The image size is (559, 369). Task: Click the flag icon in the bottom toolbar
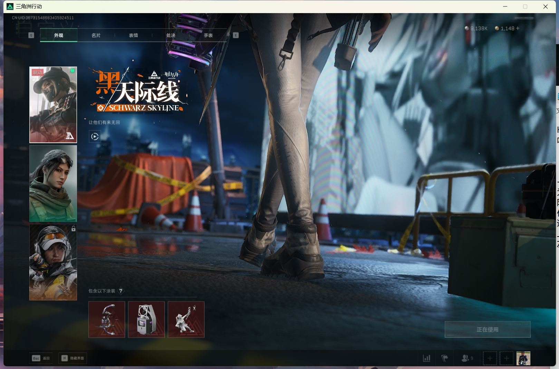[445, 358]
